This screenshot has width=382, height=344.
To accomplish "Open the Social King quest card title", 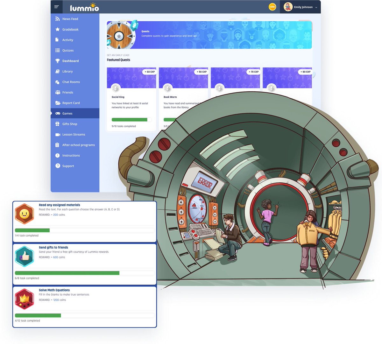I will 118,97.
